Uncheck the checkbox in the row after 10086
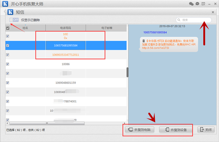 point(8,73)
